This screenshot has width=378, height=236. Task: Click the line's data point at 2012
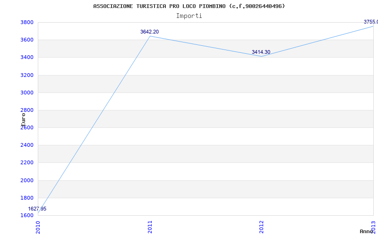pos(262,56)
